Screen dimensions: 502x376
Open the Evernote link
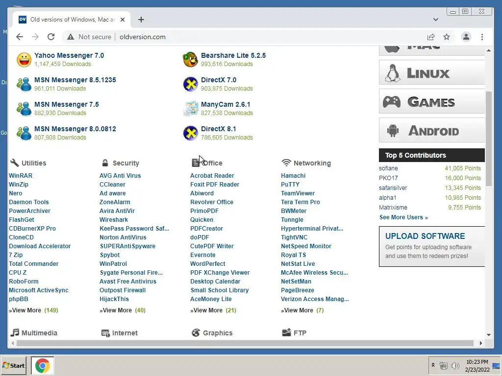pos(202,255)
